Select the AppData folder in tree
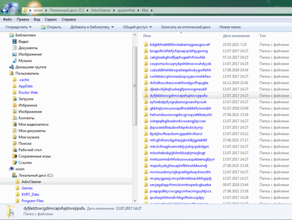Viewport: 292px width, 220px height. coord(25,86)
